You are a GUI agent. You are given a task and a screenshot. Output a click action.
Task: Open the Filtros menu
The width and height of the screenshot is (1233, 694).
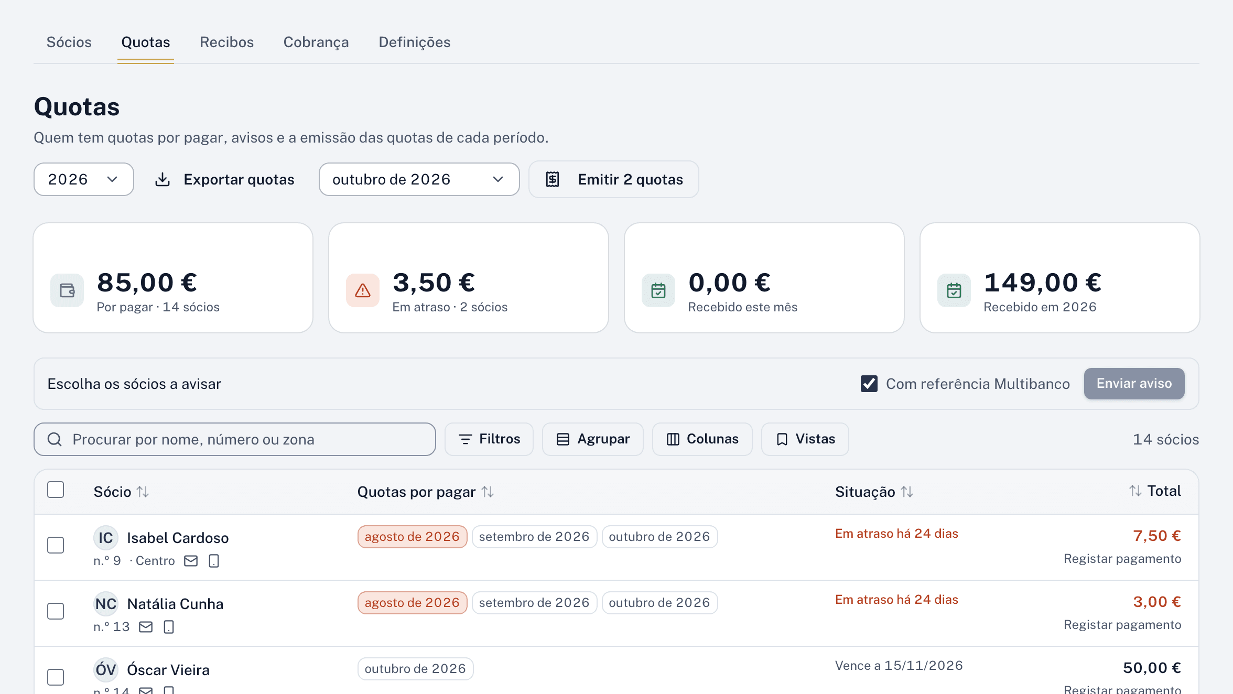(x=489, y=439)
